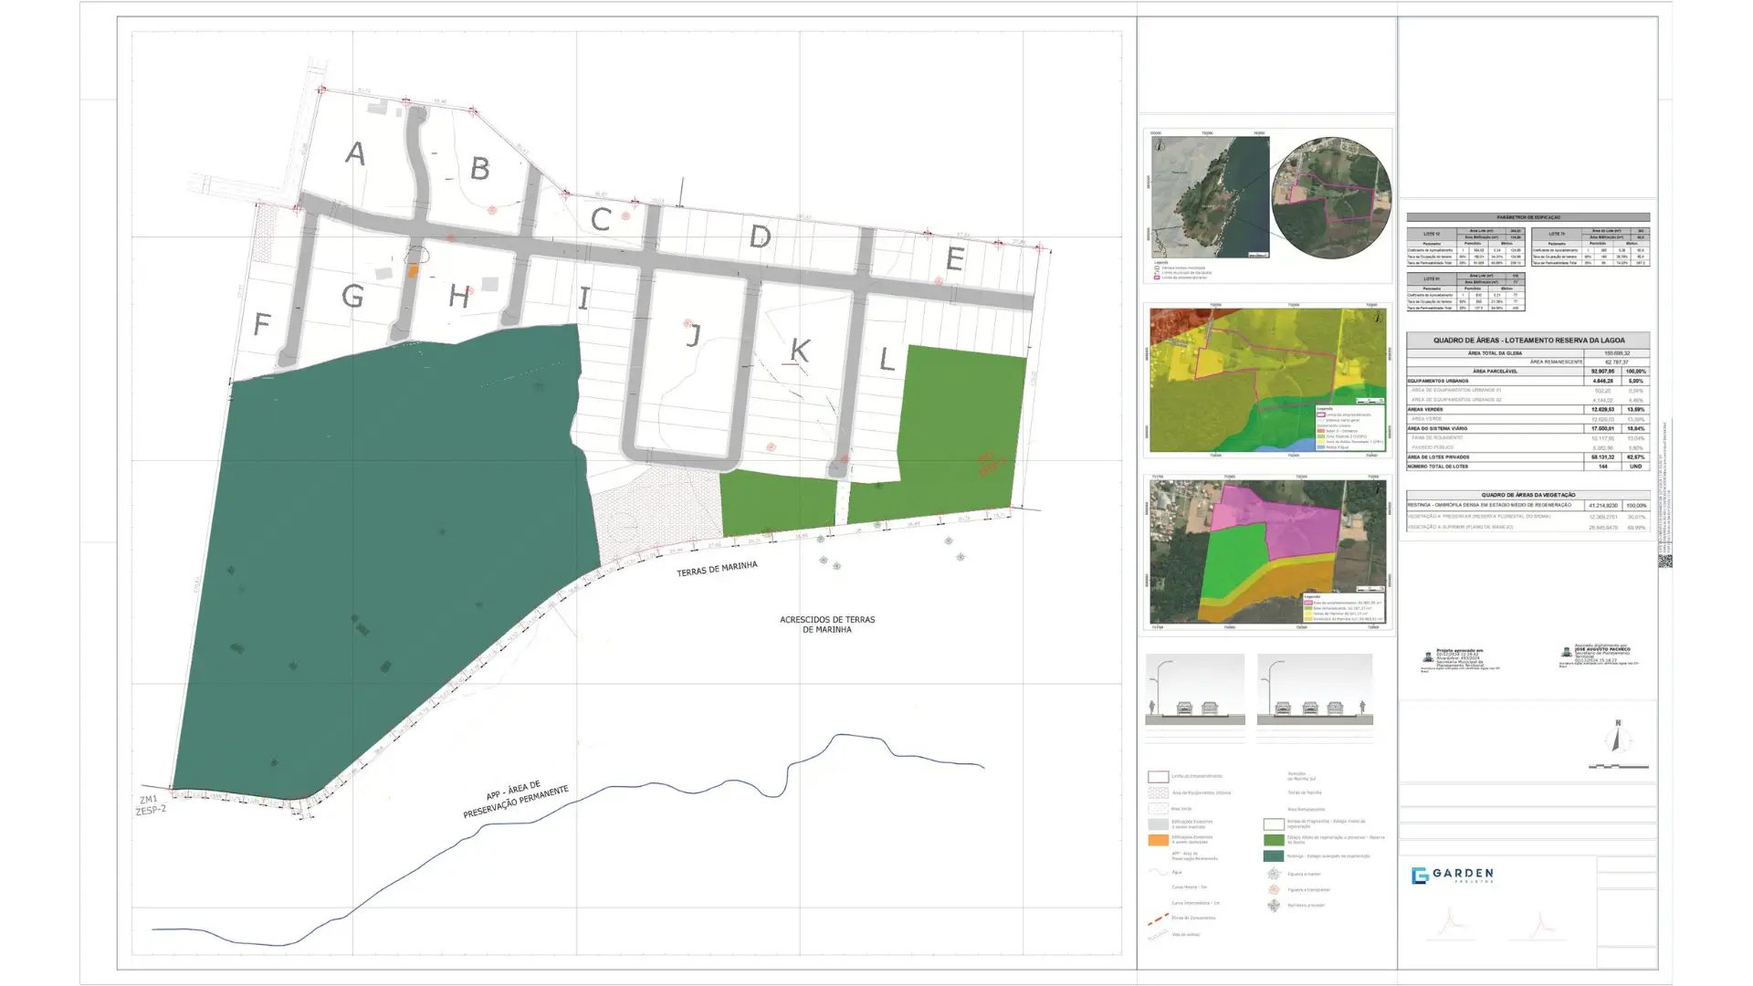Image resolution: width=1753 pixels, height=986 pixels.
Task: Click the block letter A on the plan
Action: [x=355, y=153]
